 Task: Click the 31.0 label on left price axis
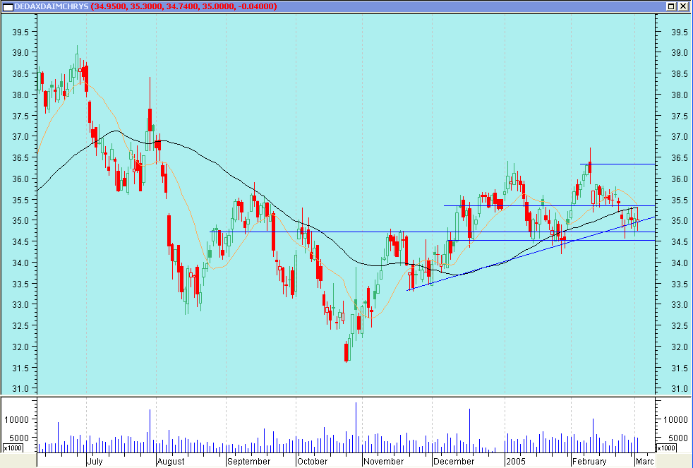coord(20,389)
